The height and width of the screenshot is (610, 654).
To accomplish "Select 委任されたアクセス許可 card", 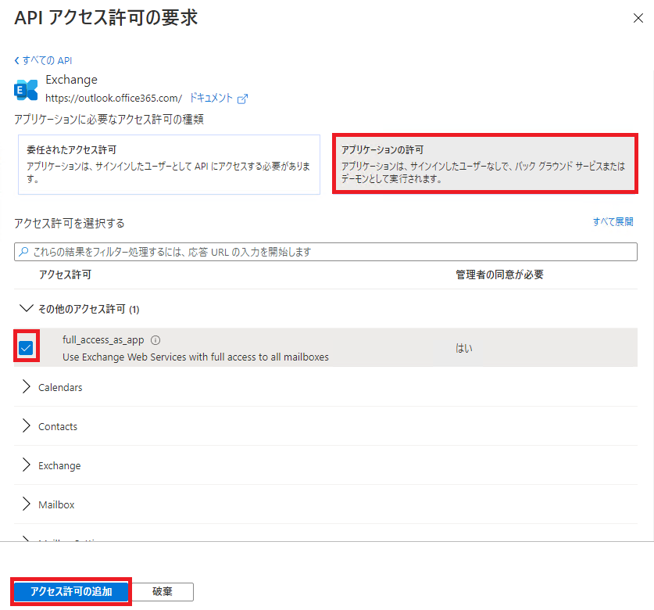I will (169, 164).
